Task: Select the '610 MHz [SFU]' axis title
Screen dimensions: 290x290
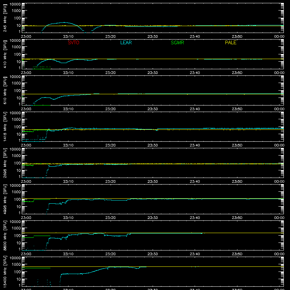Action: pyautogui.click(x=5, y=90)
